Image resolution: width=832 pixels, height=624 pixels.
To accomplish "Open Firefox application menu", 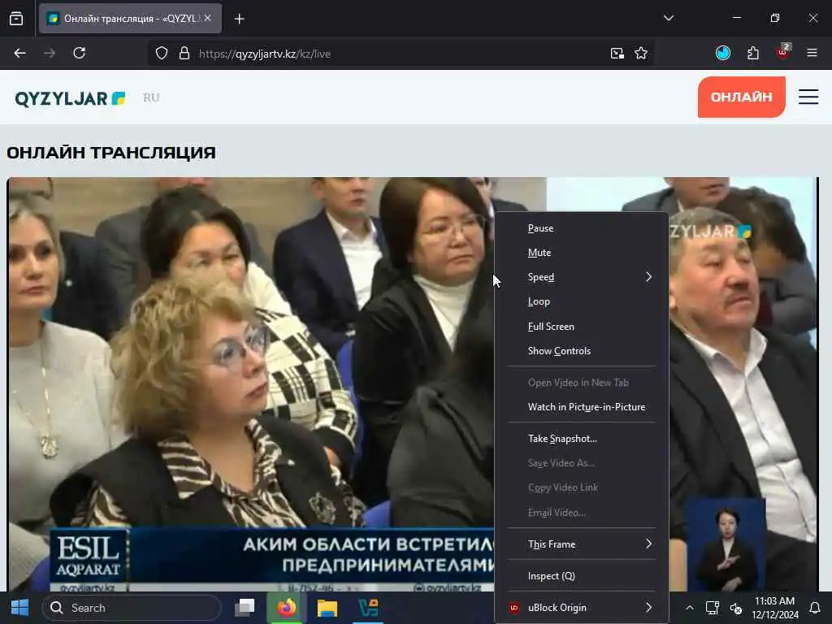I will tap(812, 53).
